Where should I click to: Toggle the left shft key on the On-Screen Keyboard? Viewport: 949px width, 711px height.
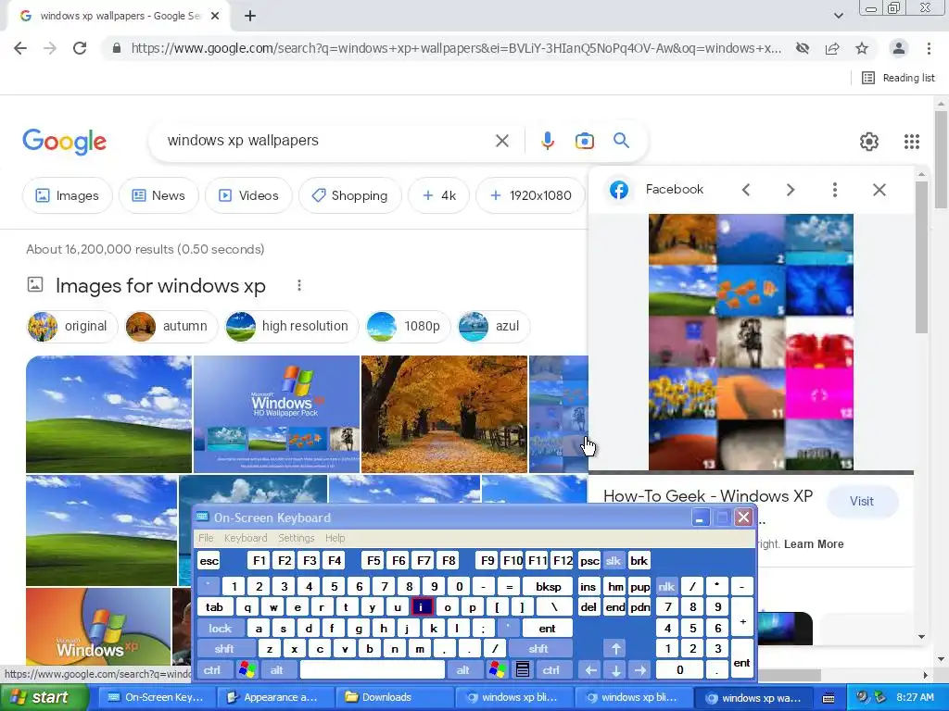(224, 649)
